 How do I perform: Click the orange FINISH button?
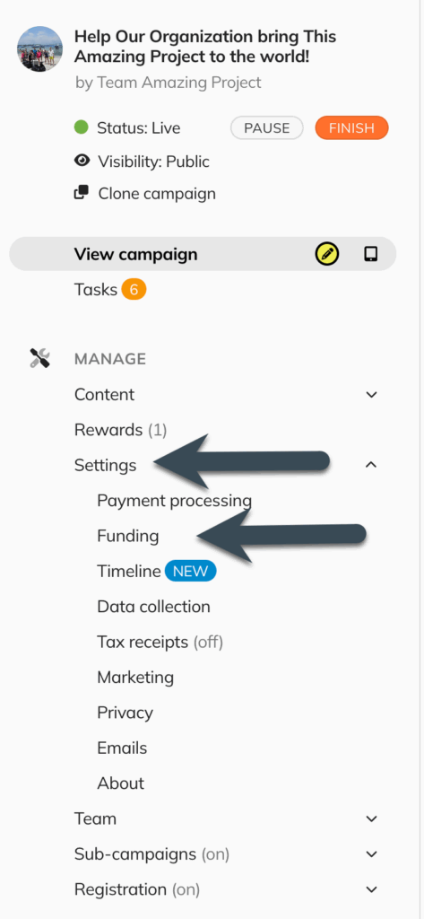[x=351, y=127]
